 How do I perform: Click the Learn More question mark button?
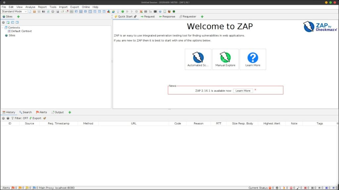click(253, 59)
